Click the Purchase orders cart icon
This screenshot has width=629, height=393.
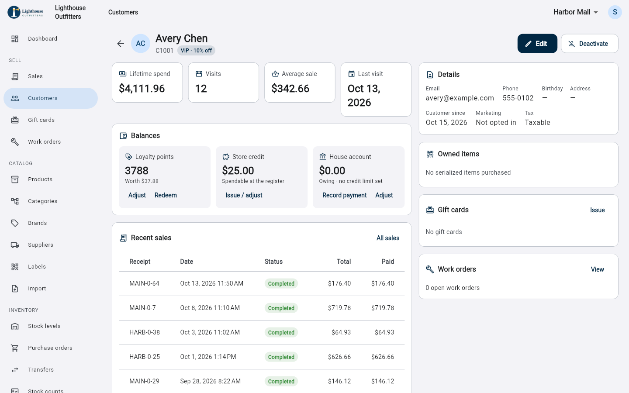pos(15,348)
